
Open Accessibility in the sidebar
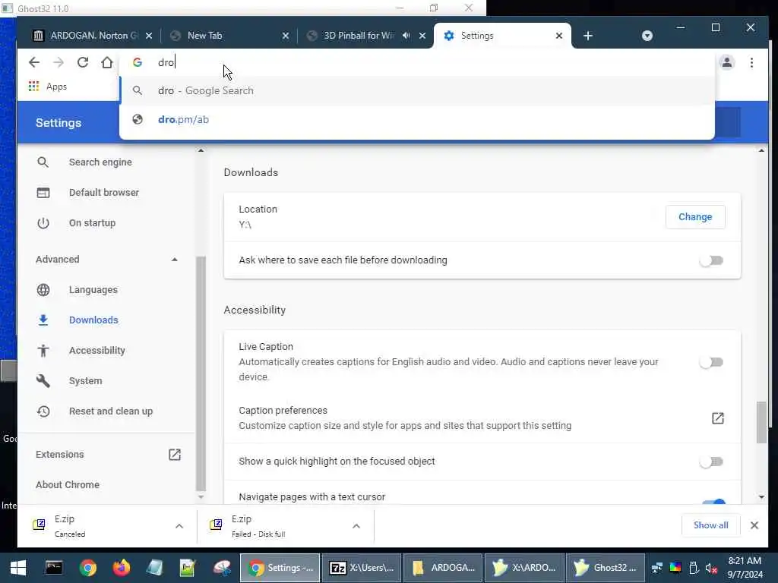point(96,351)
